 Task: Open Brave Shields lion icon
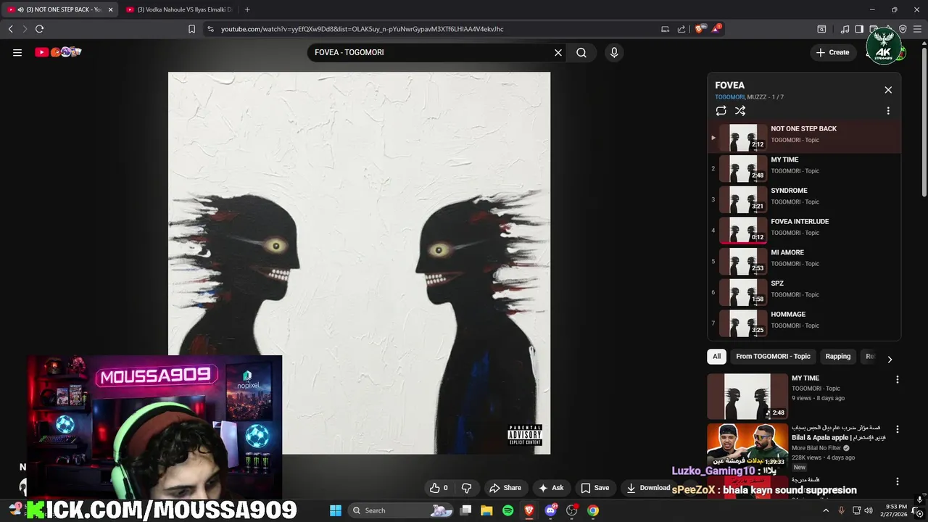pyautogui.click(x=699, y=29)
